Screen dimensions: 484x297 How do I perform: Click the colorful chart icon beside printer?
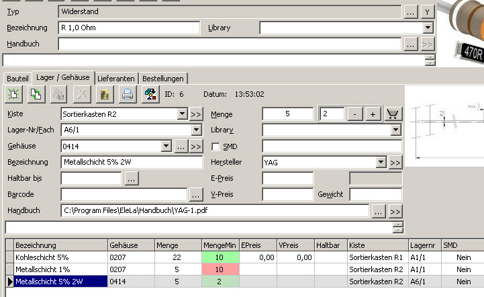click(150, 95)
